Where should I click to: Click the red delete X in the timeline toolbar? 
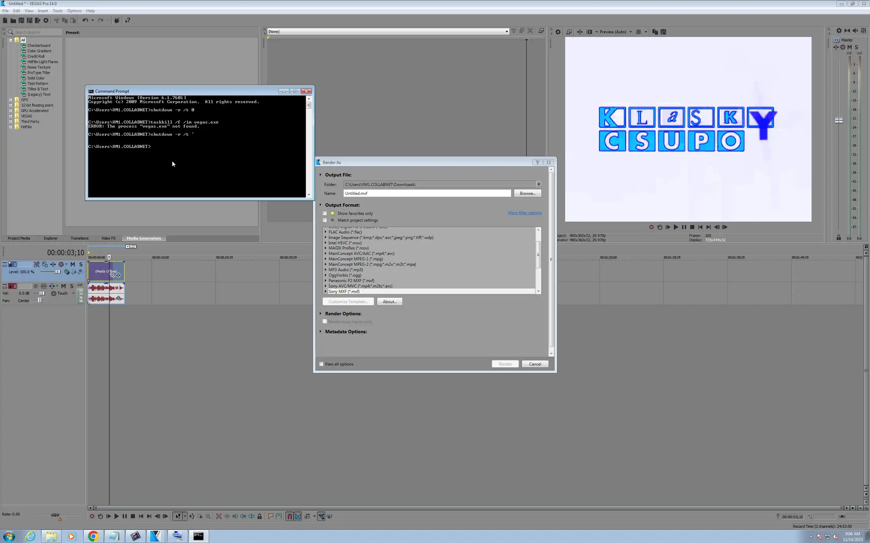click(x=219, y=517)
